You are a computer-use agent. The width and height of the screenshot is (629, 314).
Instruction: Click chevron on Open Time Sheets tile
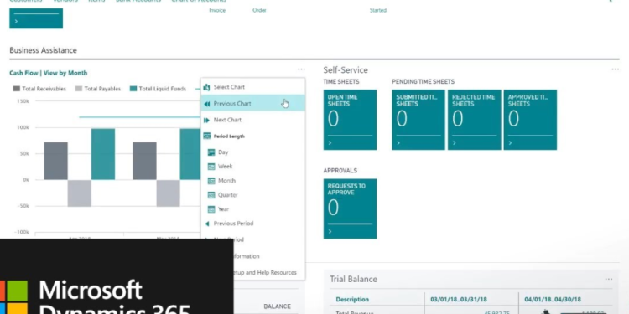tap(330, 143)
